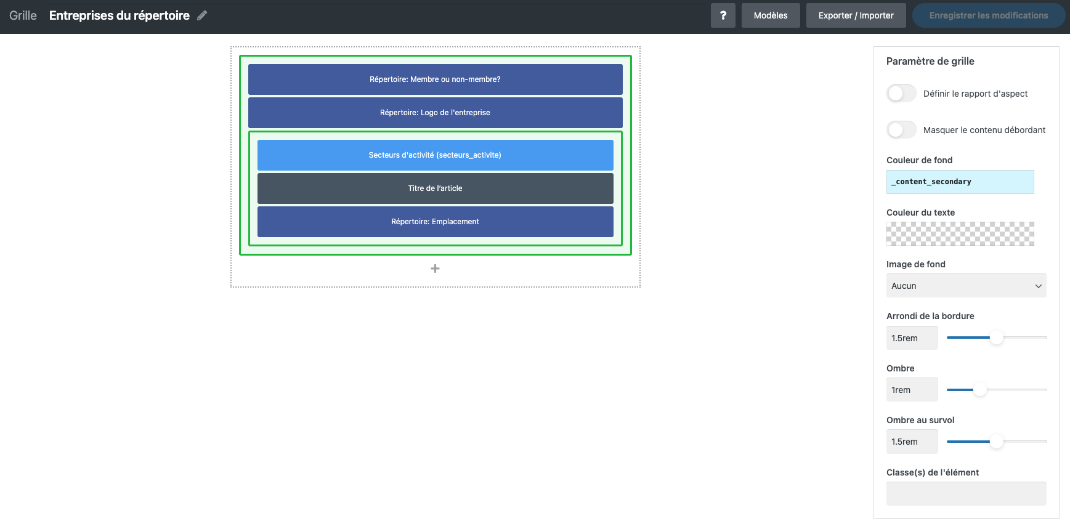
Task: Click the Arrondi de la bordure slider handle
Action: coord(996,338)
